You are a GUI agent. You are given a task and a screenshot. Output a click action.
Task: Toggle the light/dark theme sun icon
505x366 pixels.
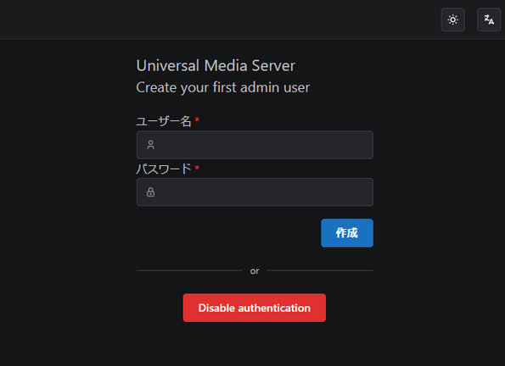pos(452,19)
